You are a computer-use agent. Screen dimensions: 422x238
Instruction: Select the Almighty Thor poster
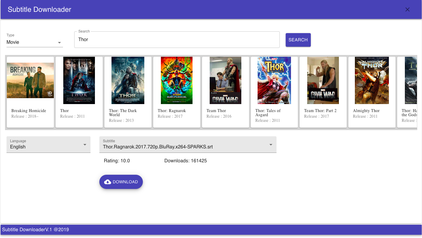372,80
